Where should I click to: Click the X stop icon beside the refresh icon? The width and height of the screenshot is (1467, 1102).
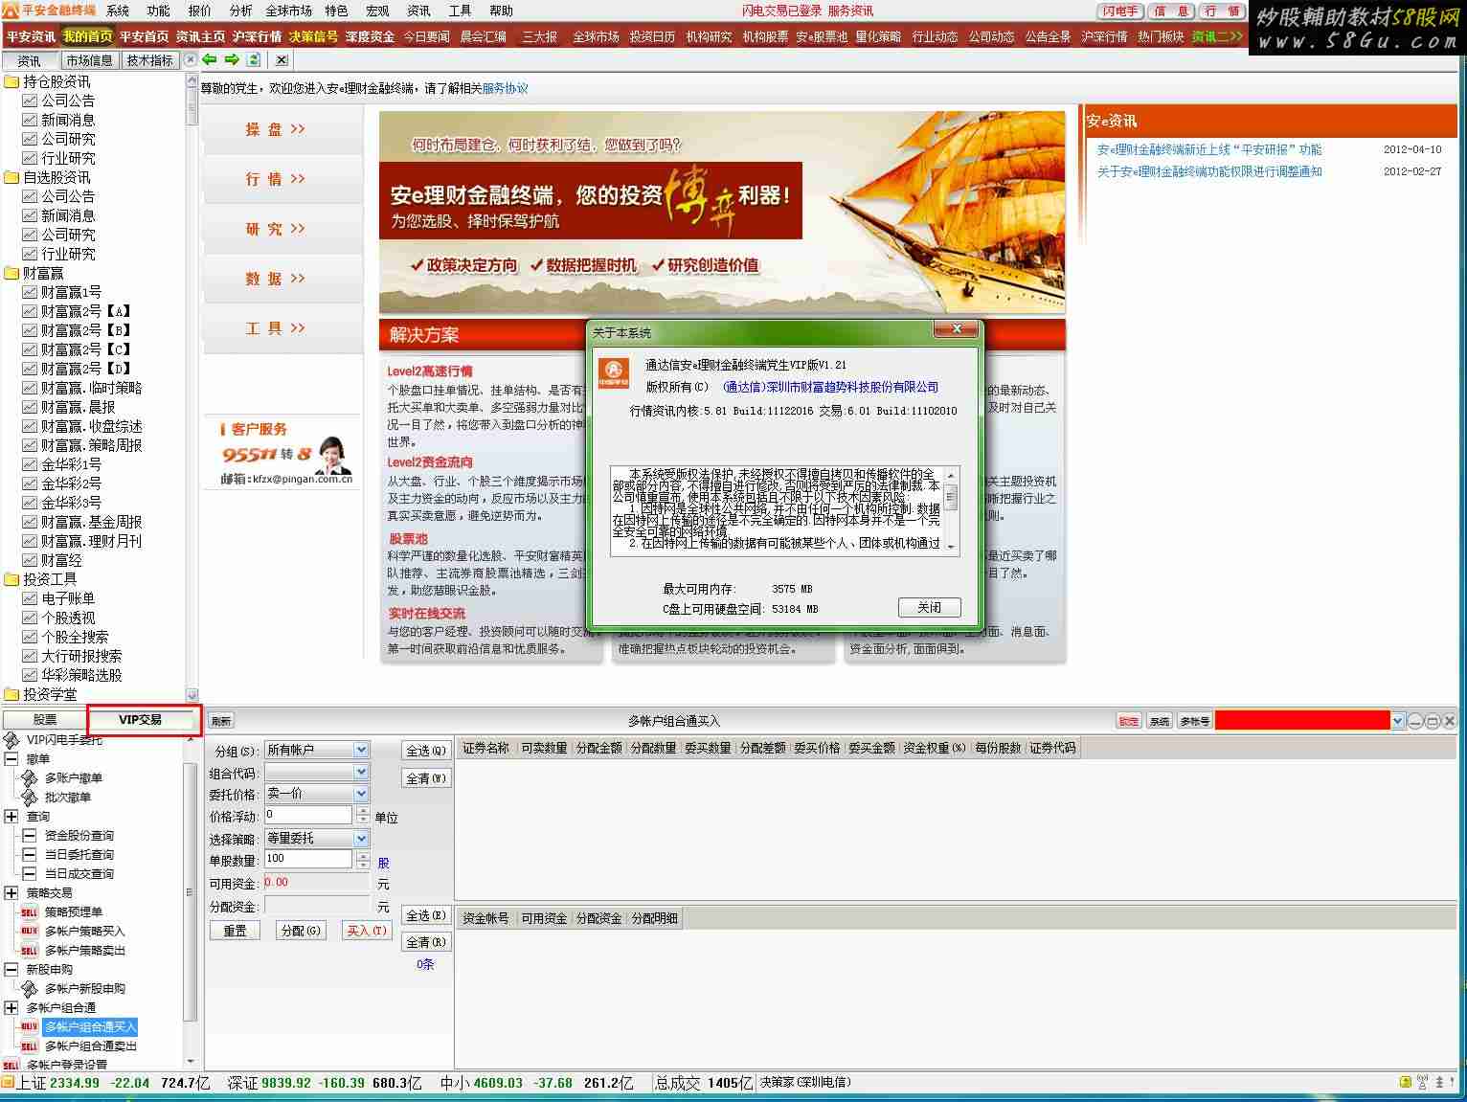(281, 59)
